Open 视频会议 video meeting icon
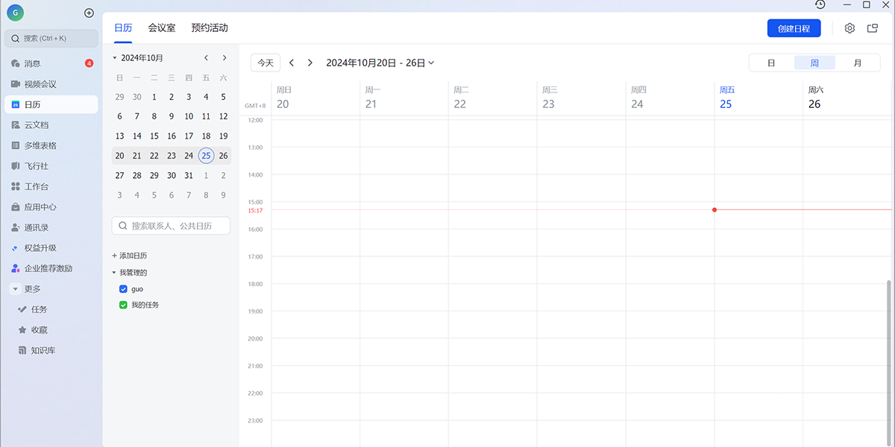This screenshot has width=895, height=447. (16, 84)
